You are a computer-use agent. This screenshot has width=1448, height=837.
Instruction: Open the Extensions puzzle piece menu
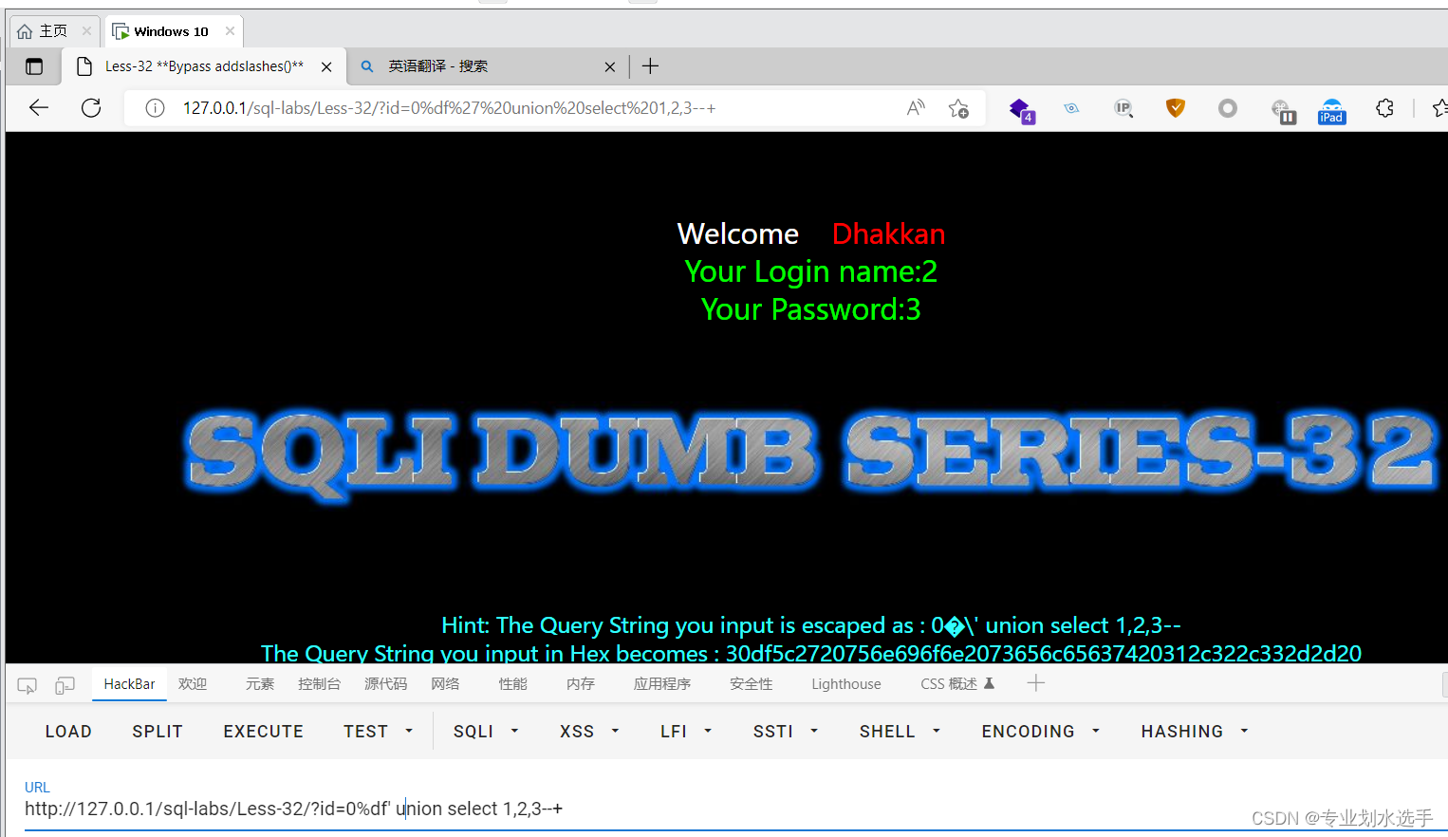[1385, 108]
